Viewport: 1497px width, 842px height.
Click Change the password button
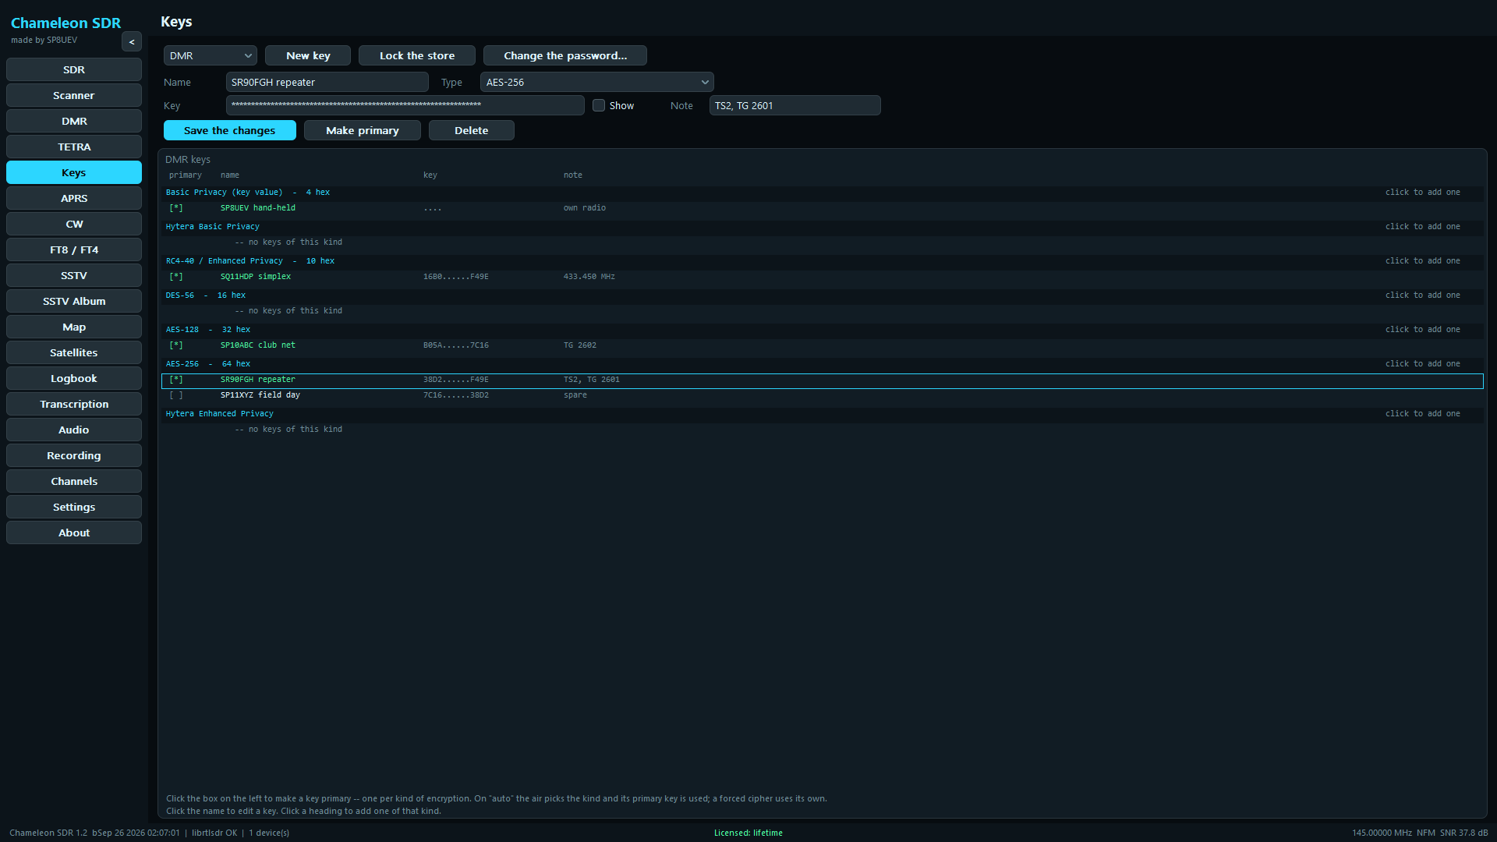(x=565, y=55)
